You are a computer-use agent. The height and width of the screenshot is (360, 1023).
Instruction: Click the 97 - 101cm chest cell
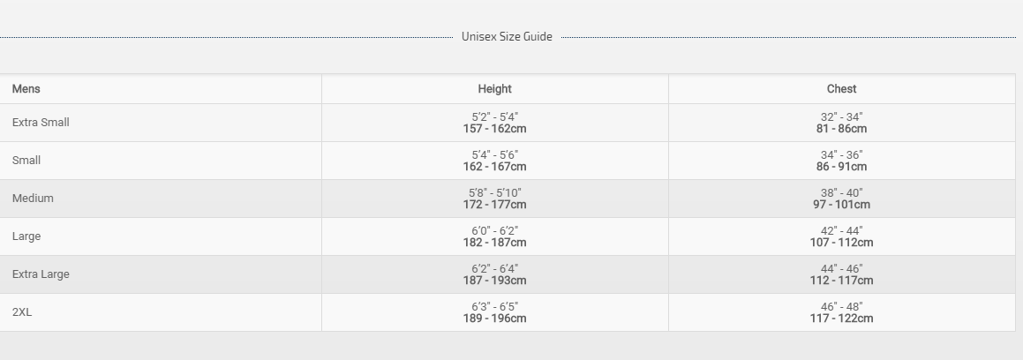pyautogui.click(x=841, y=205)
